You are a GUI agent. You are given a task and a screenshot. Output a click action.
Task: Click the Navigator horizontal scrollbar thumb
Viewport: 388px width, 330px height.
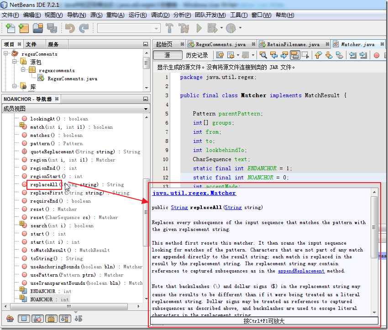point(69,306)
